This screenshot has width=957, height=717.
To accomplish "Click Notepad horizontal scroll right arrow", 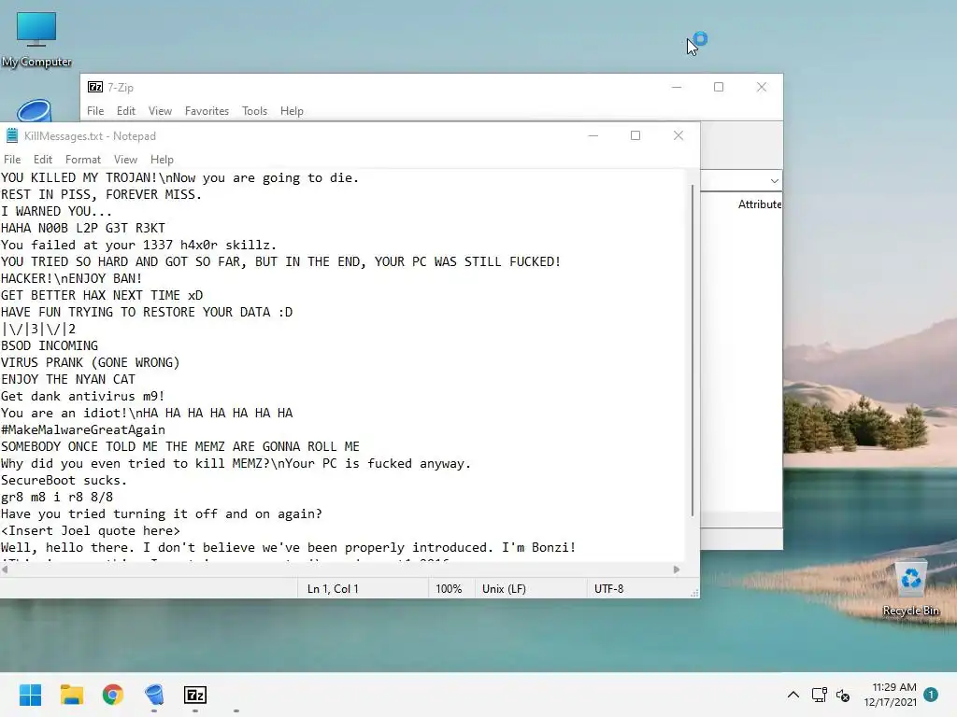I will tap(677, 569).
